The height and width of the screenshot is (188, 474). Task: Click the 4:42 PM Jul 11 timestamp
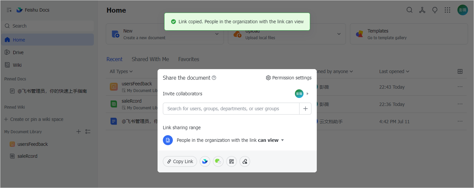[394, 122]
